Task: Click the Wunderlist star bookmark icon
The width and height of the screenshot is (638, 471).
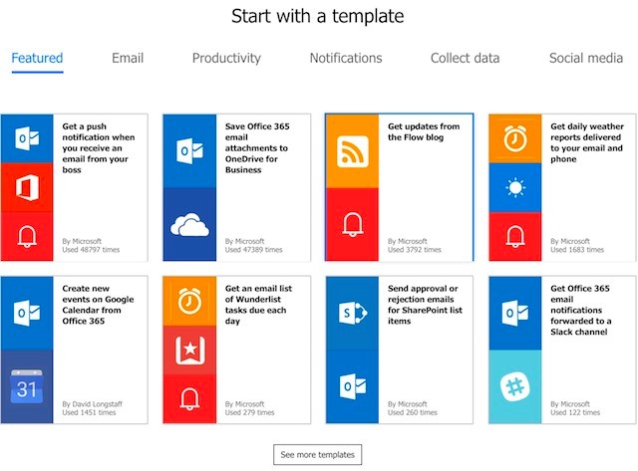Action: point(189,350)
